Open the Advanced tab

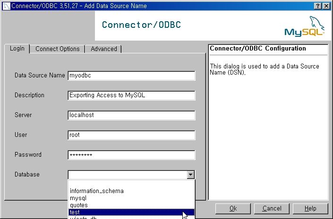(103, 49)
